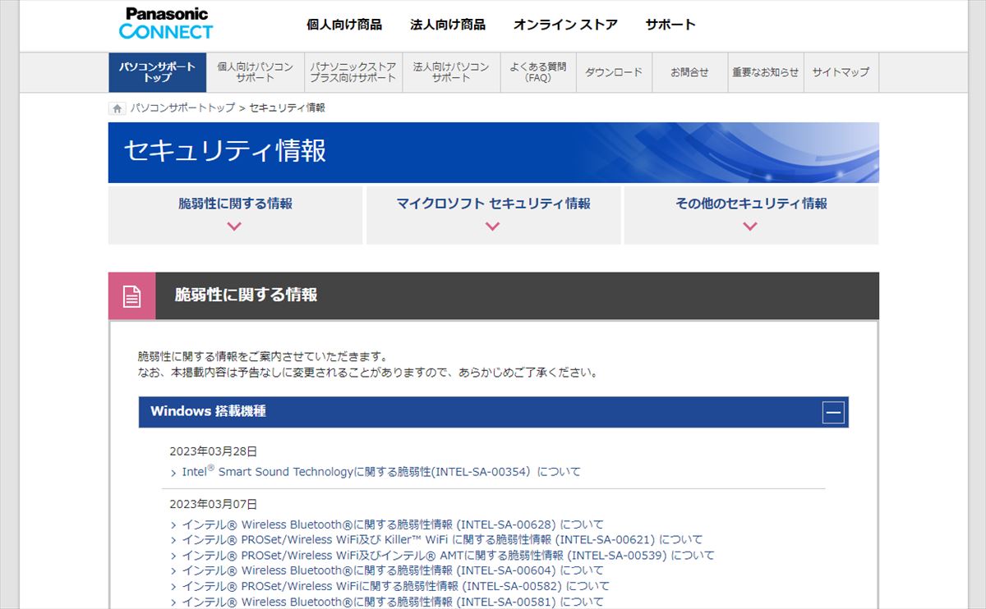Open 個人向け商品 top menu
This screenshot has height=609, width=986.
point(344,25)
